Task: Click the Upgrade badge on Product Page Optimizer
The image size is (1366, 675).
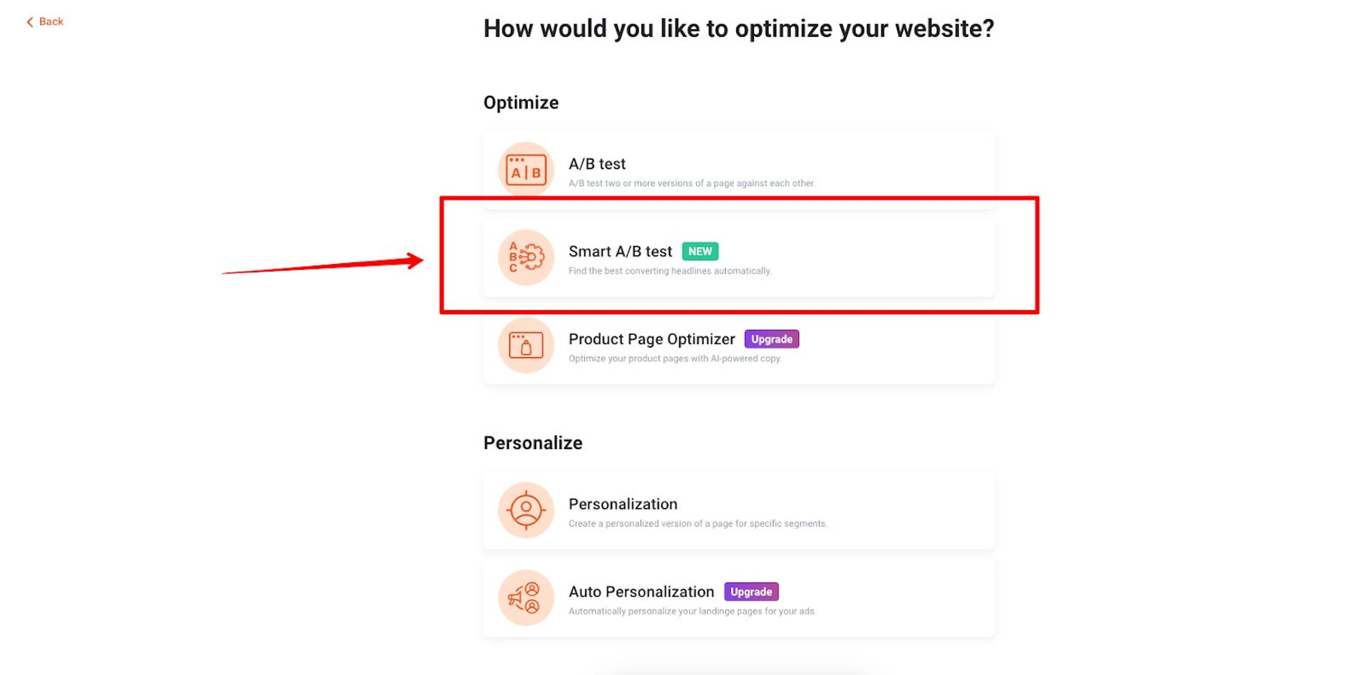Action: [x=772, y=339]
